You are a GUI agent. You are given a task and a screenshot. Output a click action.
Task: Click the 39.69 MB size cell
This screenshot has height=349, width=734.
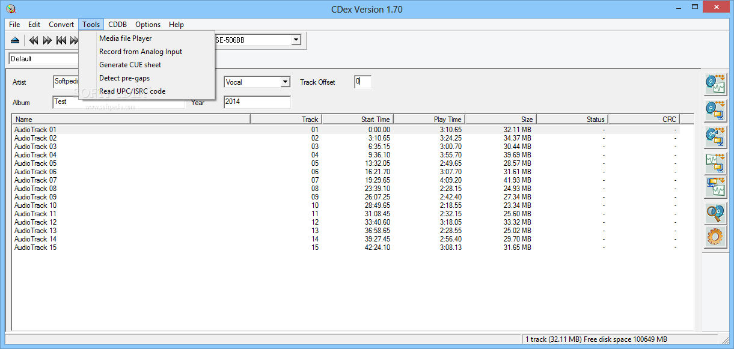pos(517,155)
